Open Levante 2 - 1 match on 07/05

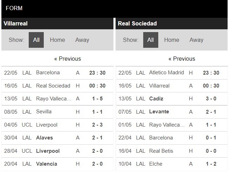(172, 112)
